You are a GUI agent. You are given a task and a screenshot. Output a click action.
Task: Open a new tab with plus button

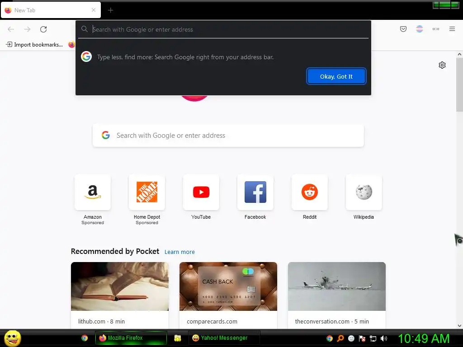110,10
